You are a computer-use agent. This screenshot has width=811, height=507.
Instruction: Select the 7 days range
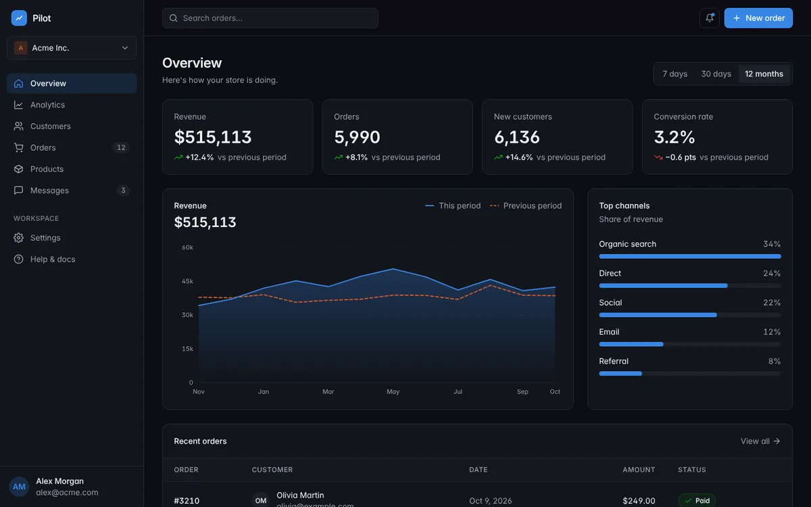pyautogui.click(x=674, y=74)
